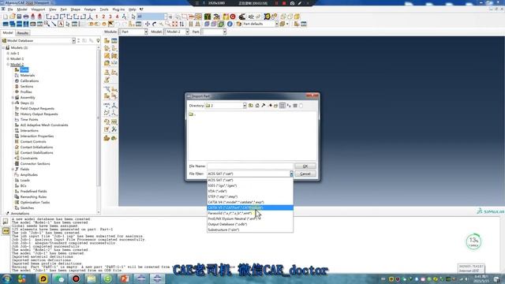Switch to the Results tab

[23, 33]
